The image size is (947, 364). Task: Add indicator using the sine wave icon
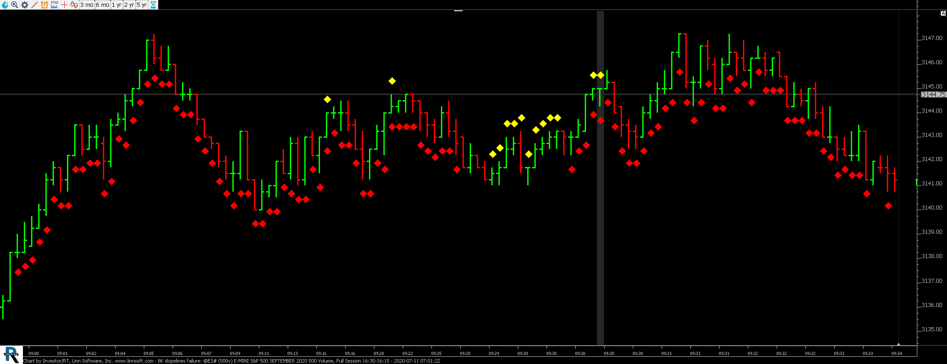pyautogui.click(x=74, y=5)
